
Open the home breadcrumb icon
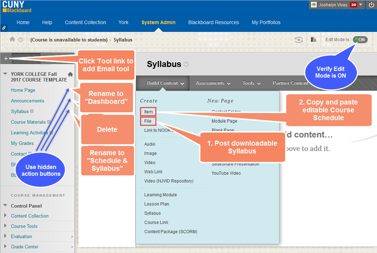[12, 40]
